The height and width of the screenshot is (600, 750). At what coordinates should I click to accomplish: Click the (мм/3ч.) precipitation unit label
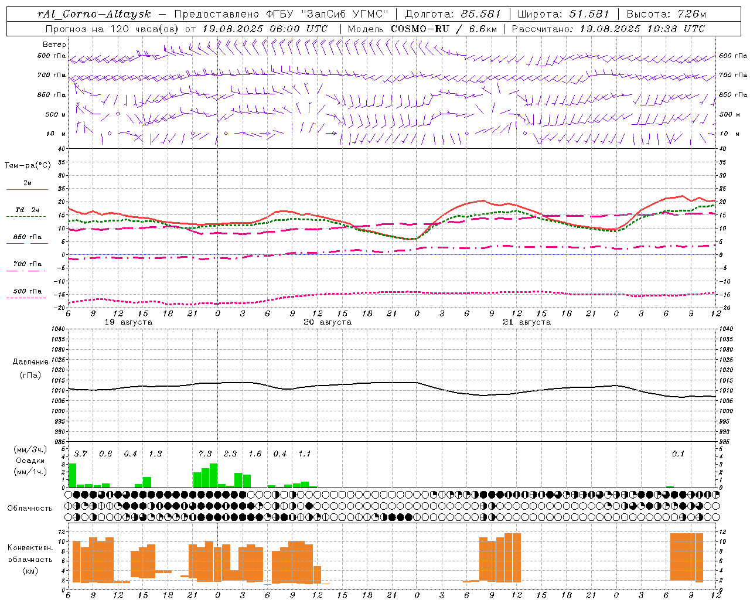(30, 449)
